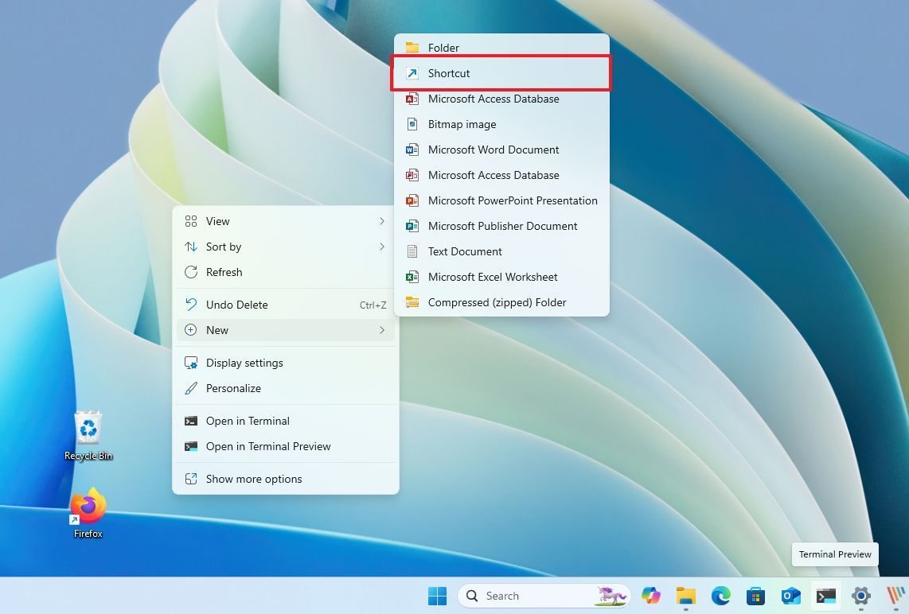Select Shortcut from the New submenu
Screen dimensions: 909x614
[x=449, y=72]
